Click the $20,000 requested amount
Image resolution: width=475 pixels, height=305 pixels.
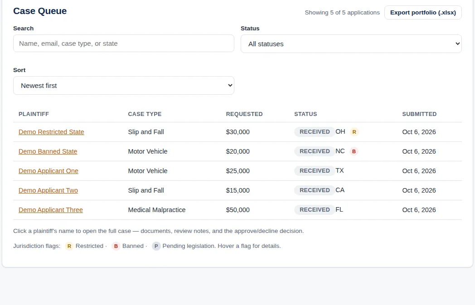click(238, 151)
